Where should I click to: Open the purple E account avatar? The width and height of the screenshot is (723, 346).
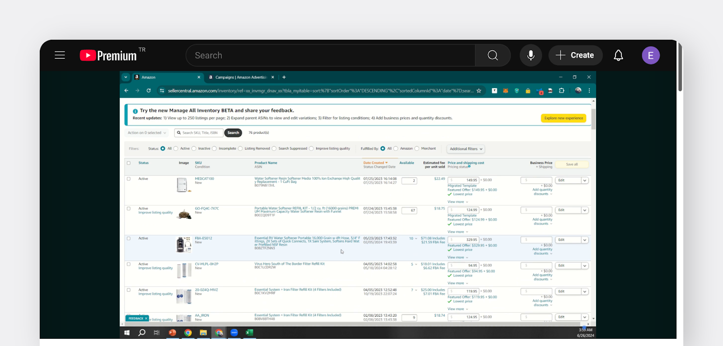click(651, 55)
